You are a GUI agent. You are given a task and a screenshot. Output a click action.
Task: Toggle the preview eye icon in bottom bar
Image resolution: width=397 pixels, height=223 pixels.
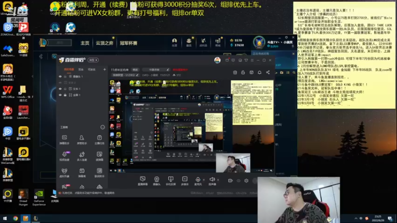pyautogui.click(x=239, y=181)
